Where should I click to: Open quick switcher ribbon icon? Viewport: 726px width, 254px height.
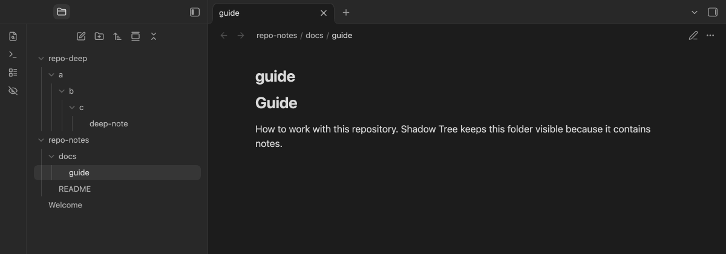click(13, 36)
